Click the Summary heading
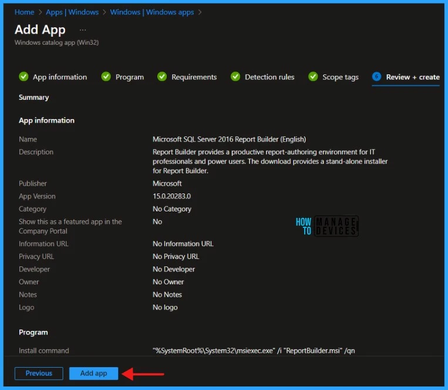448x390 pixels. click(x=33, y=97)
